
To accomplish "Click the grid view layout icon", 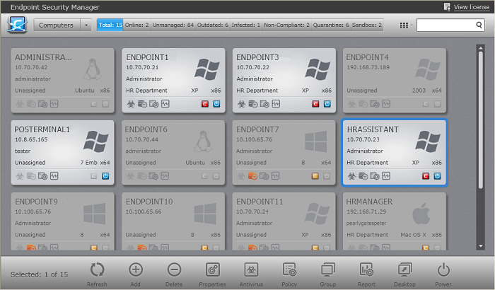I will [404, 25].
